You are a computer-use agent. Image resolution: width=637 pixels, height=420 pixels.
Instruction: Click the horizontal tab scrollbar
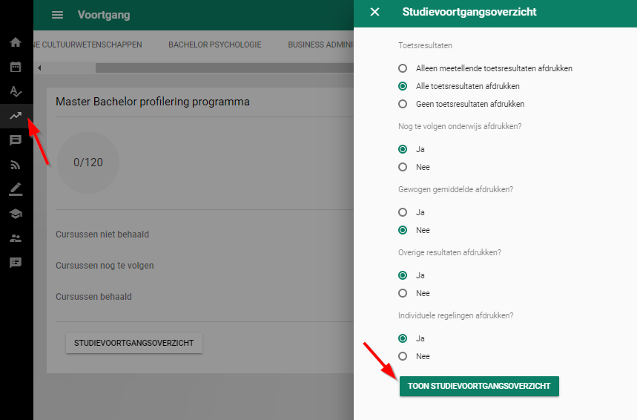[224, 68]
